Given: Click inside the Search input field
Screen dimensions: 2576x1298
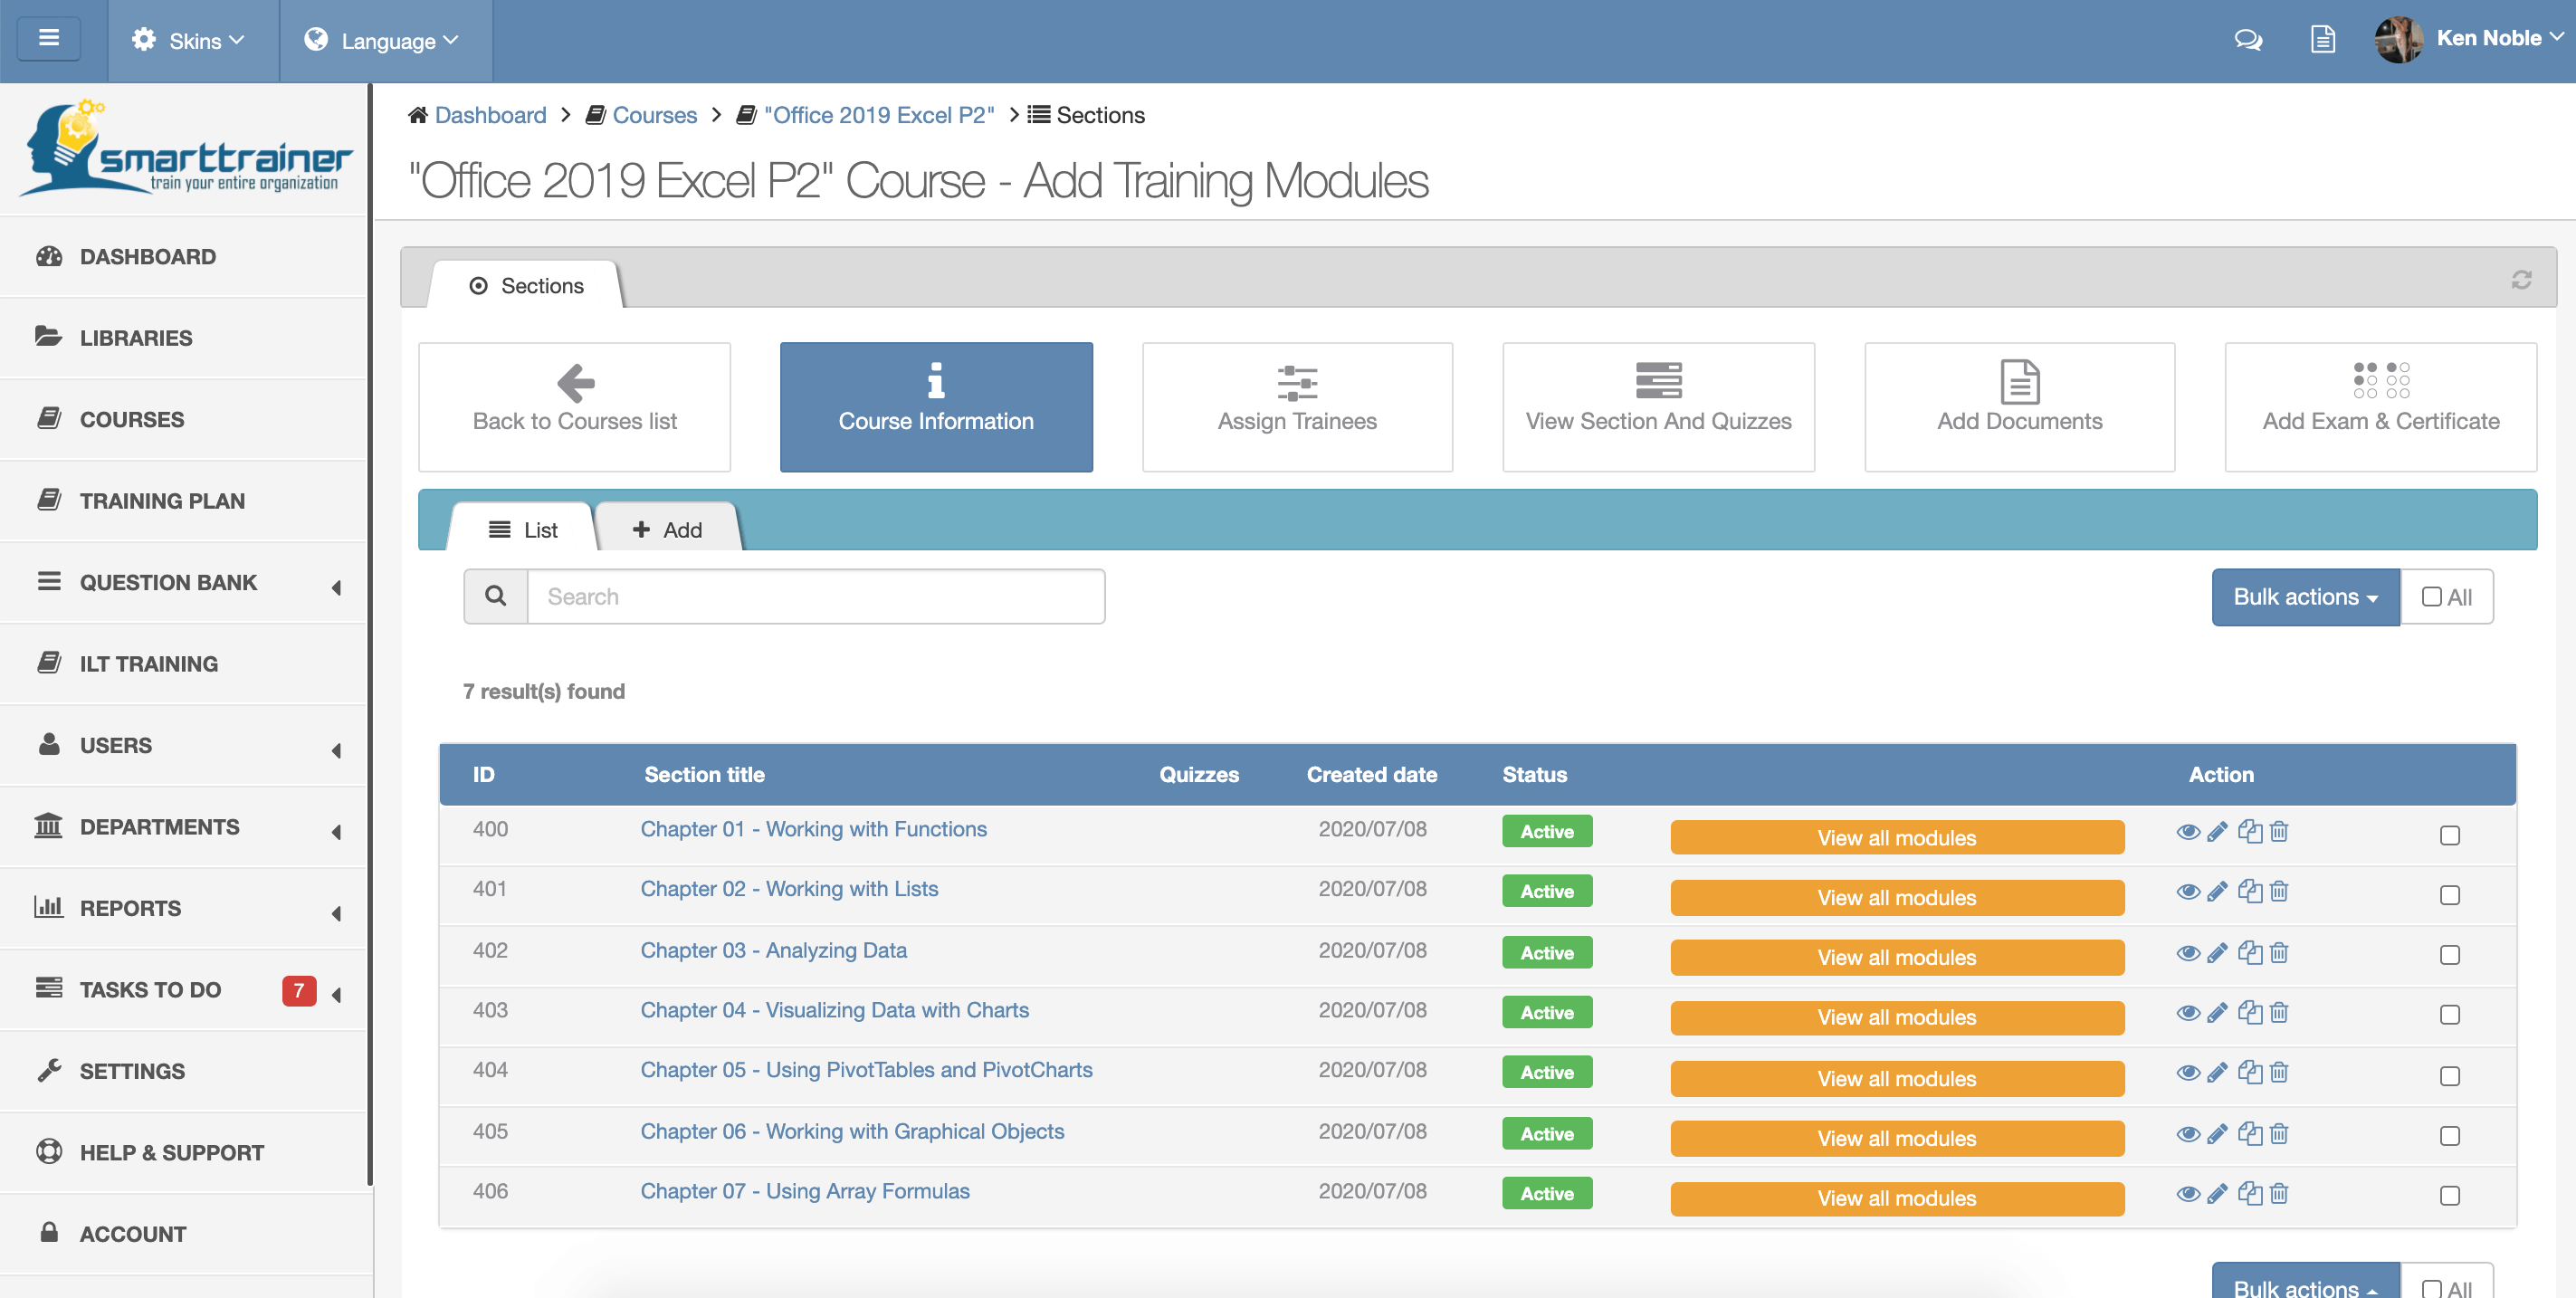Looking at the screenshot, I should coord(816,597).
